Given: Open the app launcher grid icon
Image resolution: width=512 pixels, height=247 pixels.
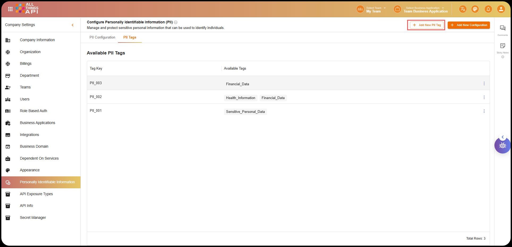Looking at the screenshot, I should pos(10,9).
